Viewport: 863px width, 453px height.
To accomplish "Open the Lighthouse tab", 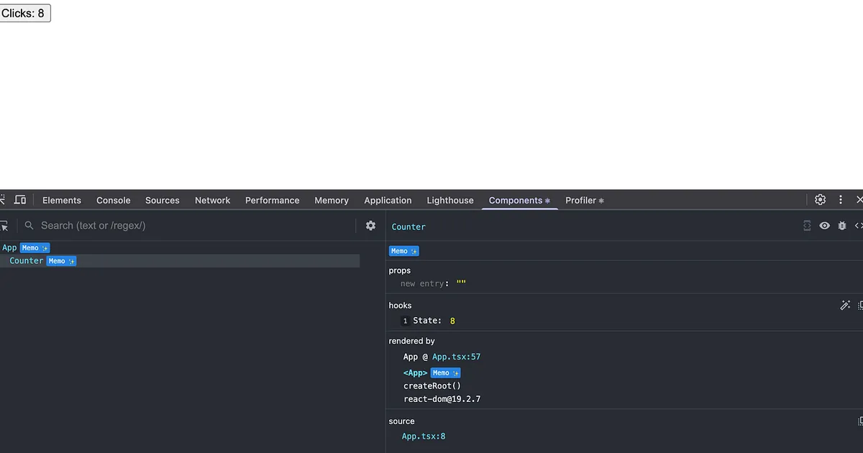I will tap(450, 201).
